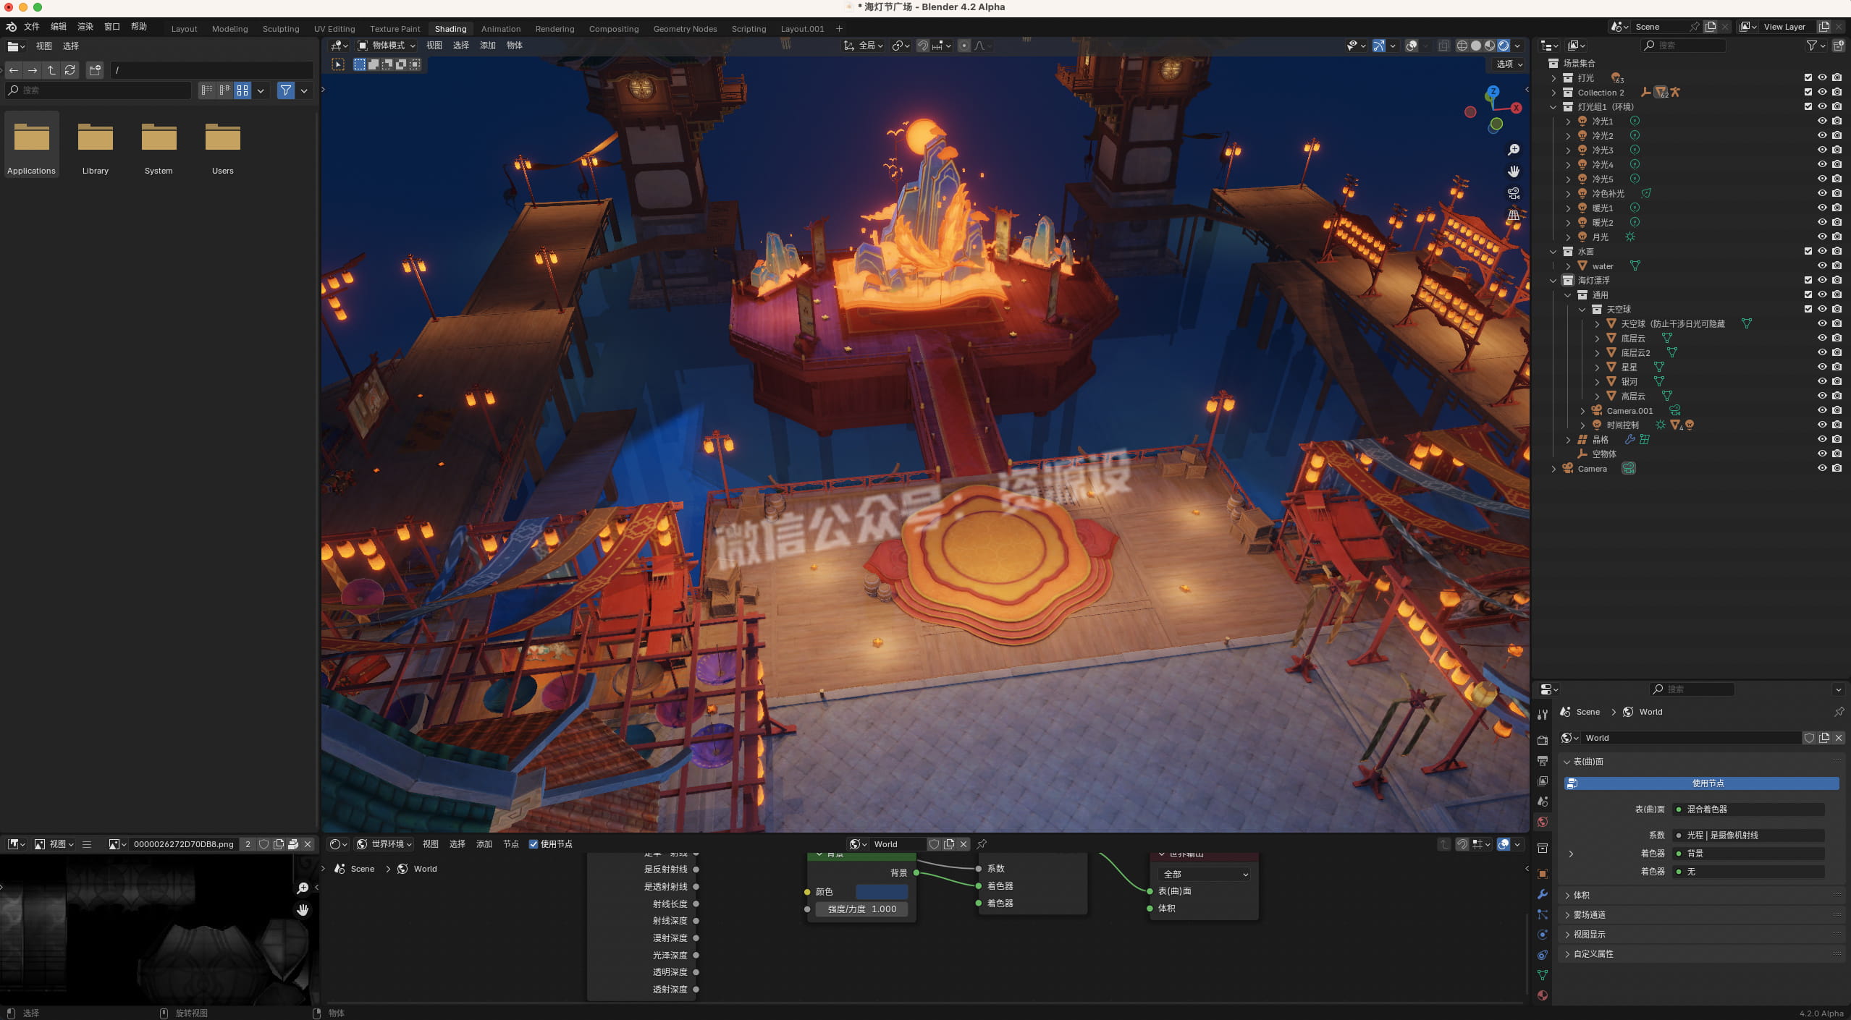Screen dimensions: 1851x1020
Task: Click the 使用节点 button in properties
Action: [x=1702, y=783]
